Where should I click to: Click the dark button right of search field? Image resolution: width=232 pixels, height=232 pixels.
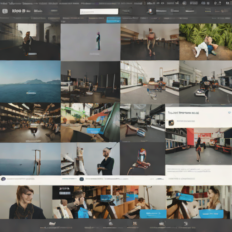click(x=126, y=11)
